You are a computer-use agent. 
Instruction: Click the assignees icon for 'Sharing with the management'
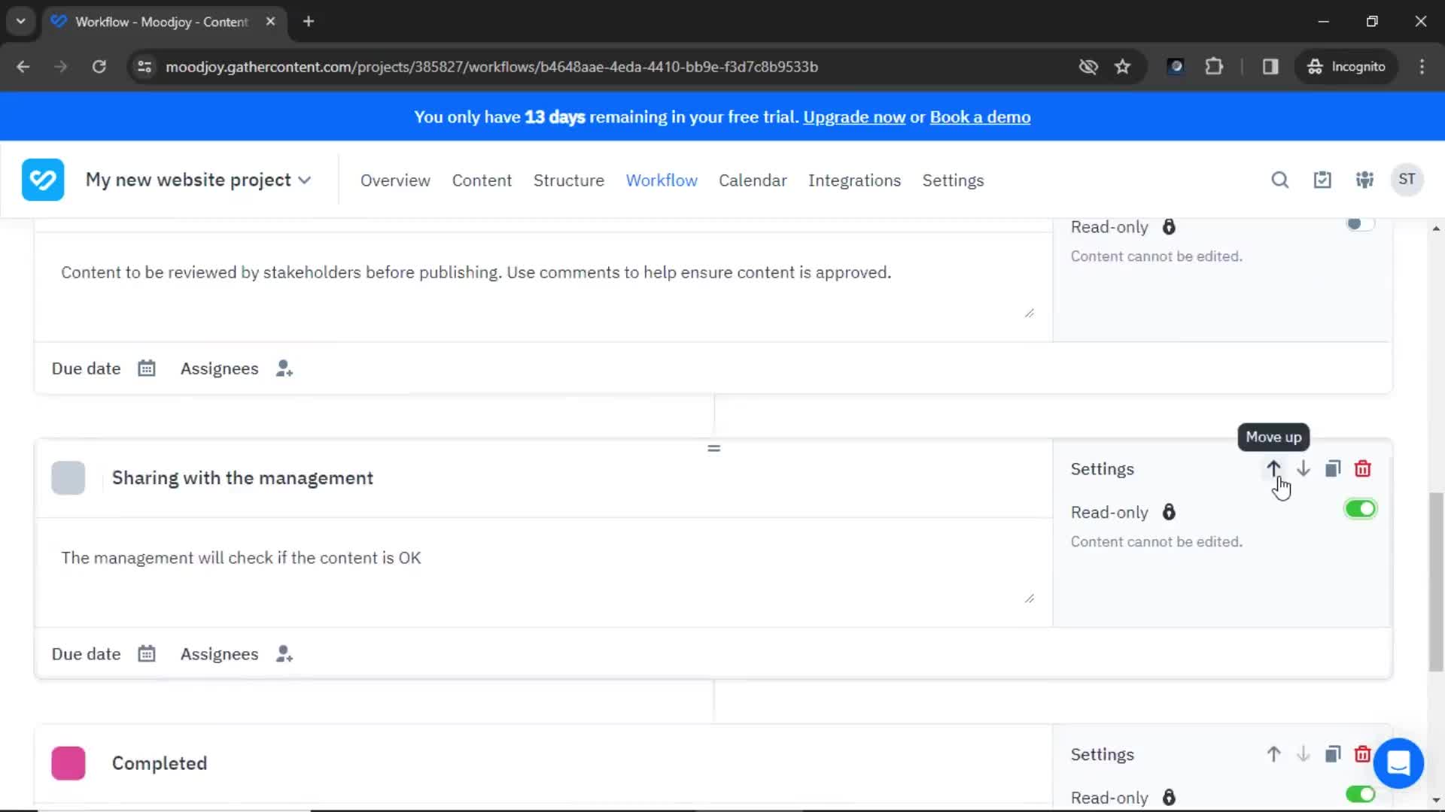pyautogui.click(x=284, y=653)
